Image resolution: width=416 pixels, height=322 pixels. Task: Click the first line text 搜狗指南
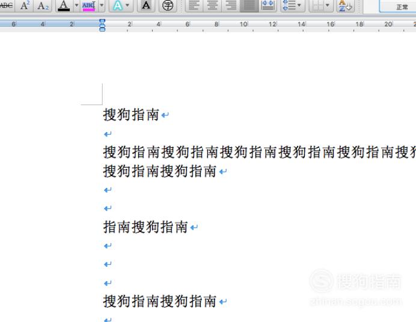[x=131, y=115]
